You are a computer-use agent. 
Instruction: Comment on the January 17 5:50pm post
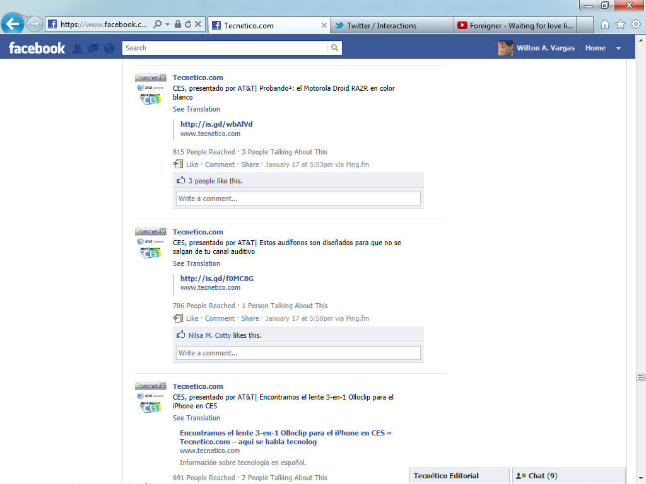(220, 318)
